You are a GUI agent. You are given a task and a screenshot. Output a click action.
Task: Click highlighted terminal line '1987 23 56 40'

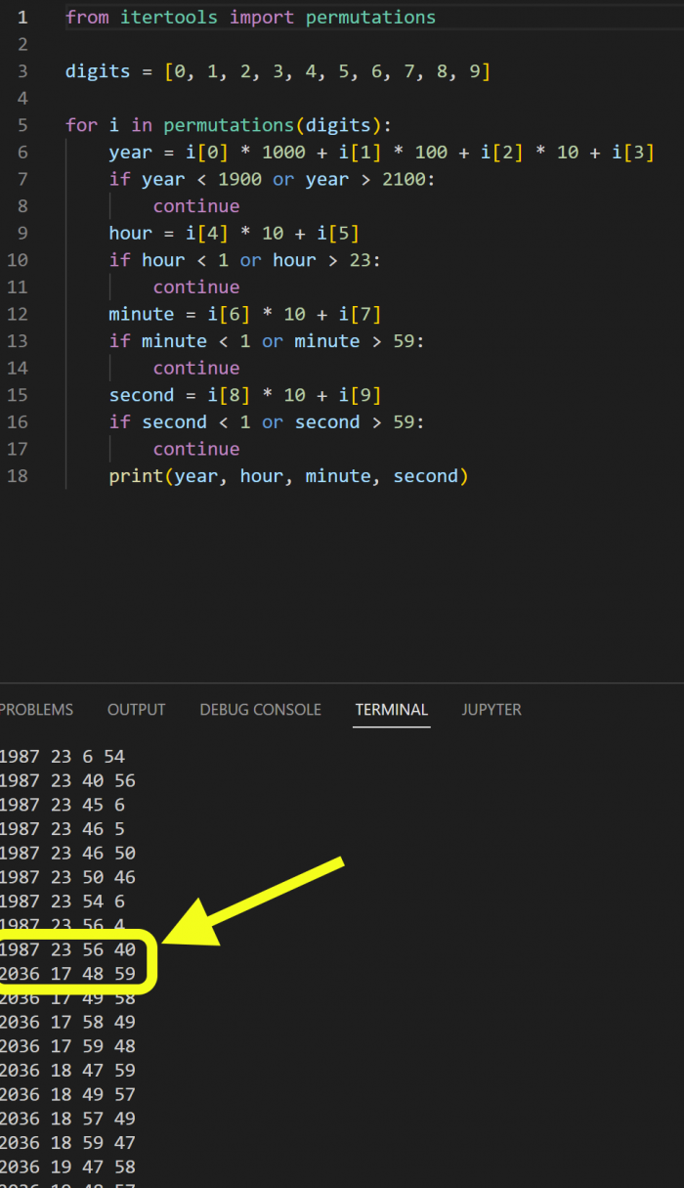pyautogui.click(x=68, y=949)
